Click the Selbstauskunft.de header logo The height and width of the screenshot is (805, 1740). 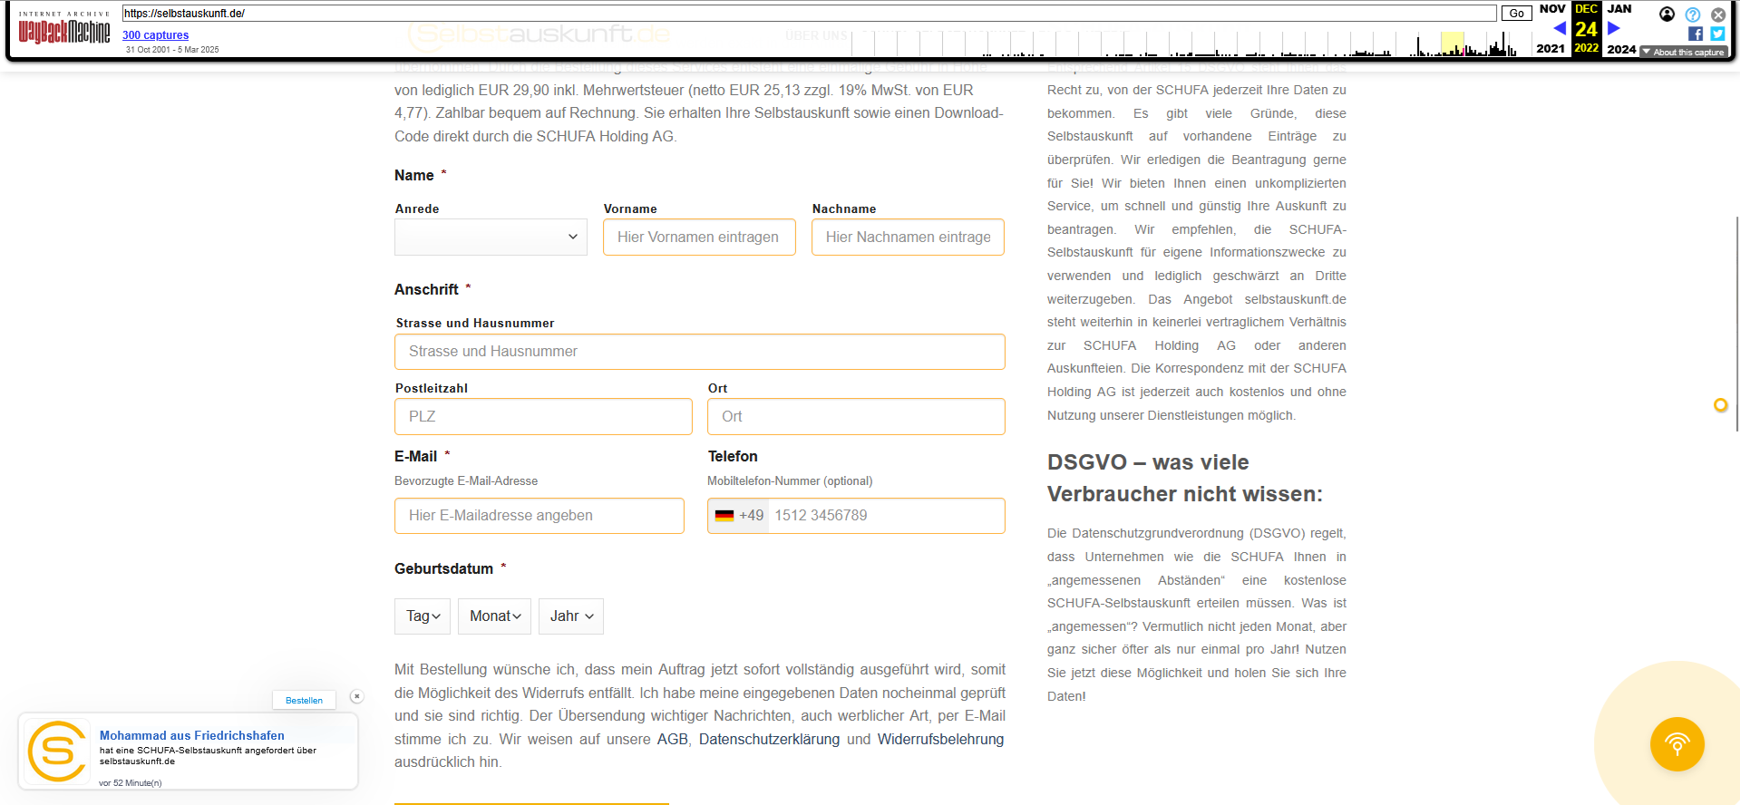point(540,34)
